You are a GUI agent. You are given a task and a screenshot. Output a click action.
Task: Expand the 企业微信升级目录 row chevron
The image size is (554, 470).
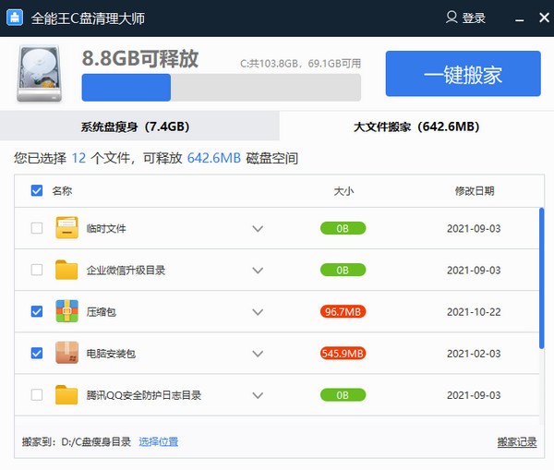click(258, 271)
